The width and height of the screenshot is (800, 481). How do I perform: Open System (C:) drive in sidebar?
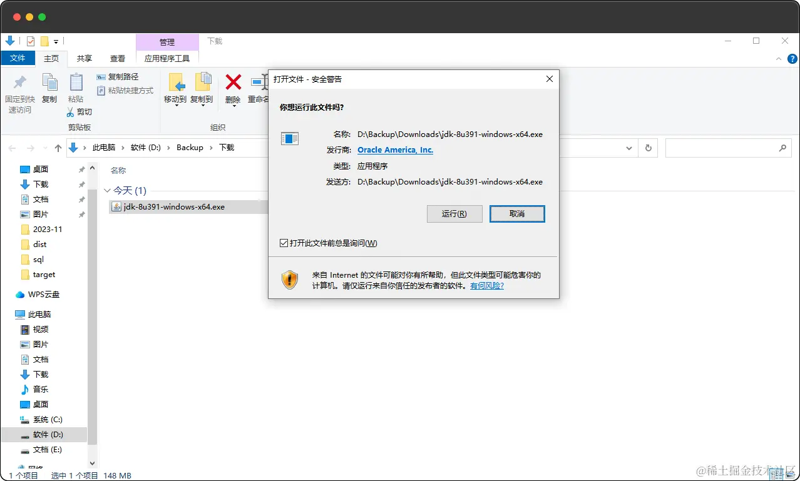48,420
